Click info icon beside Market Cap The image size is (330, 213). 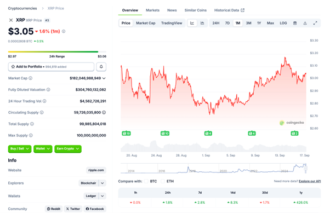click(31, 78)
